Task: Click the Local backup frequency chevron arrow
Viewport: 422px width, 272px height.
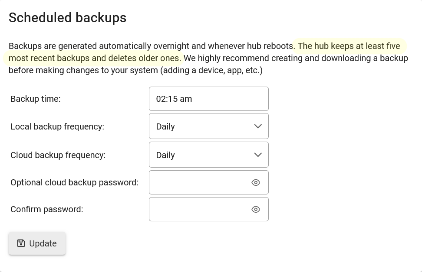Action: click(x=258, y=126)
